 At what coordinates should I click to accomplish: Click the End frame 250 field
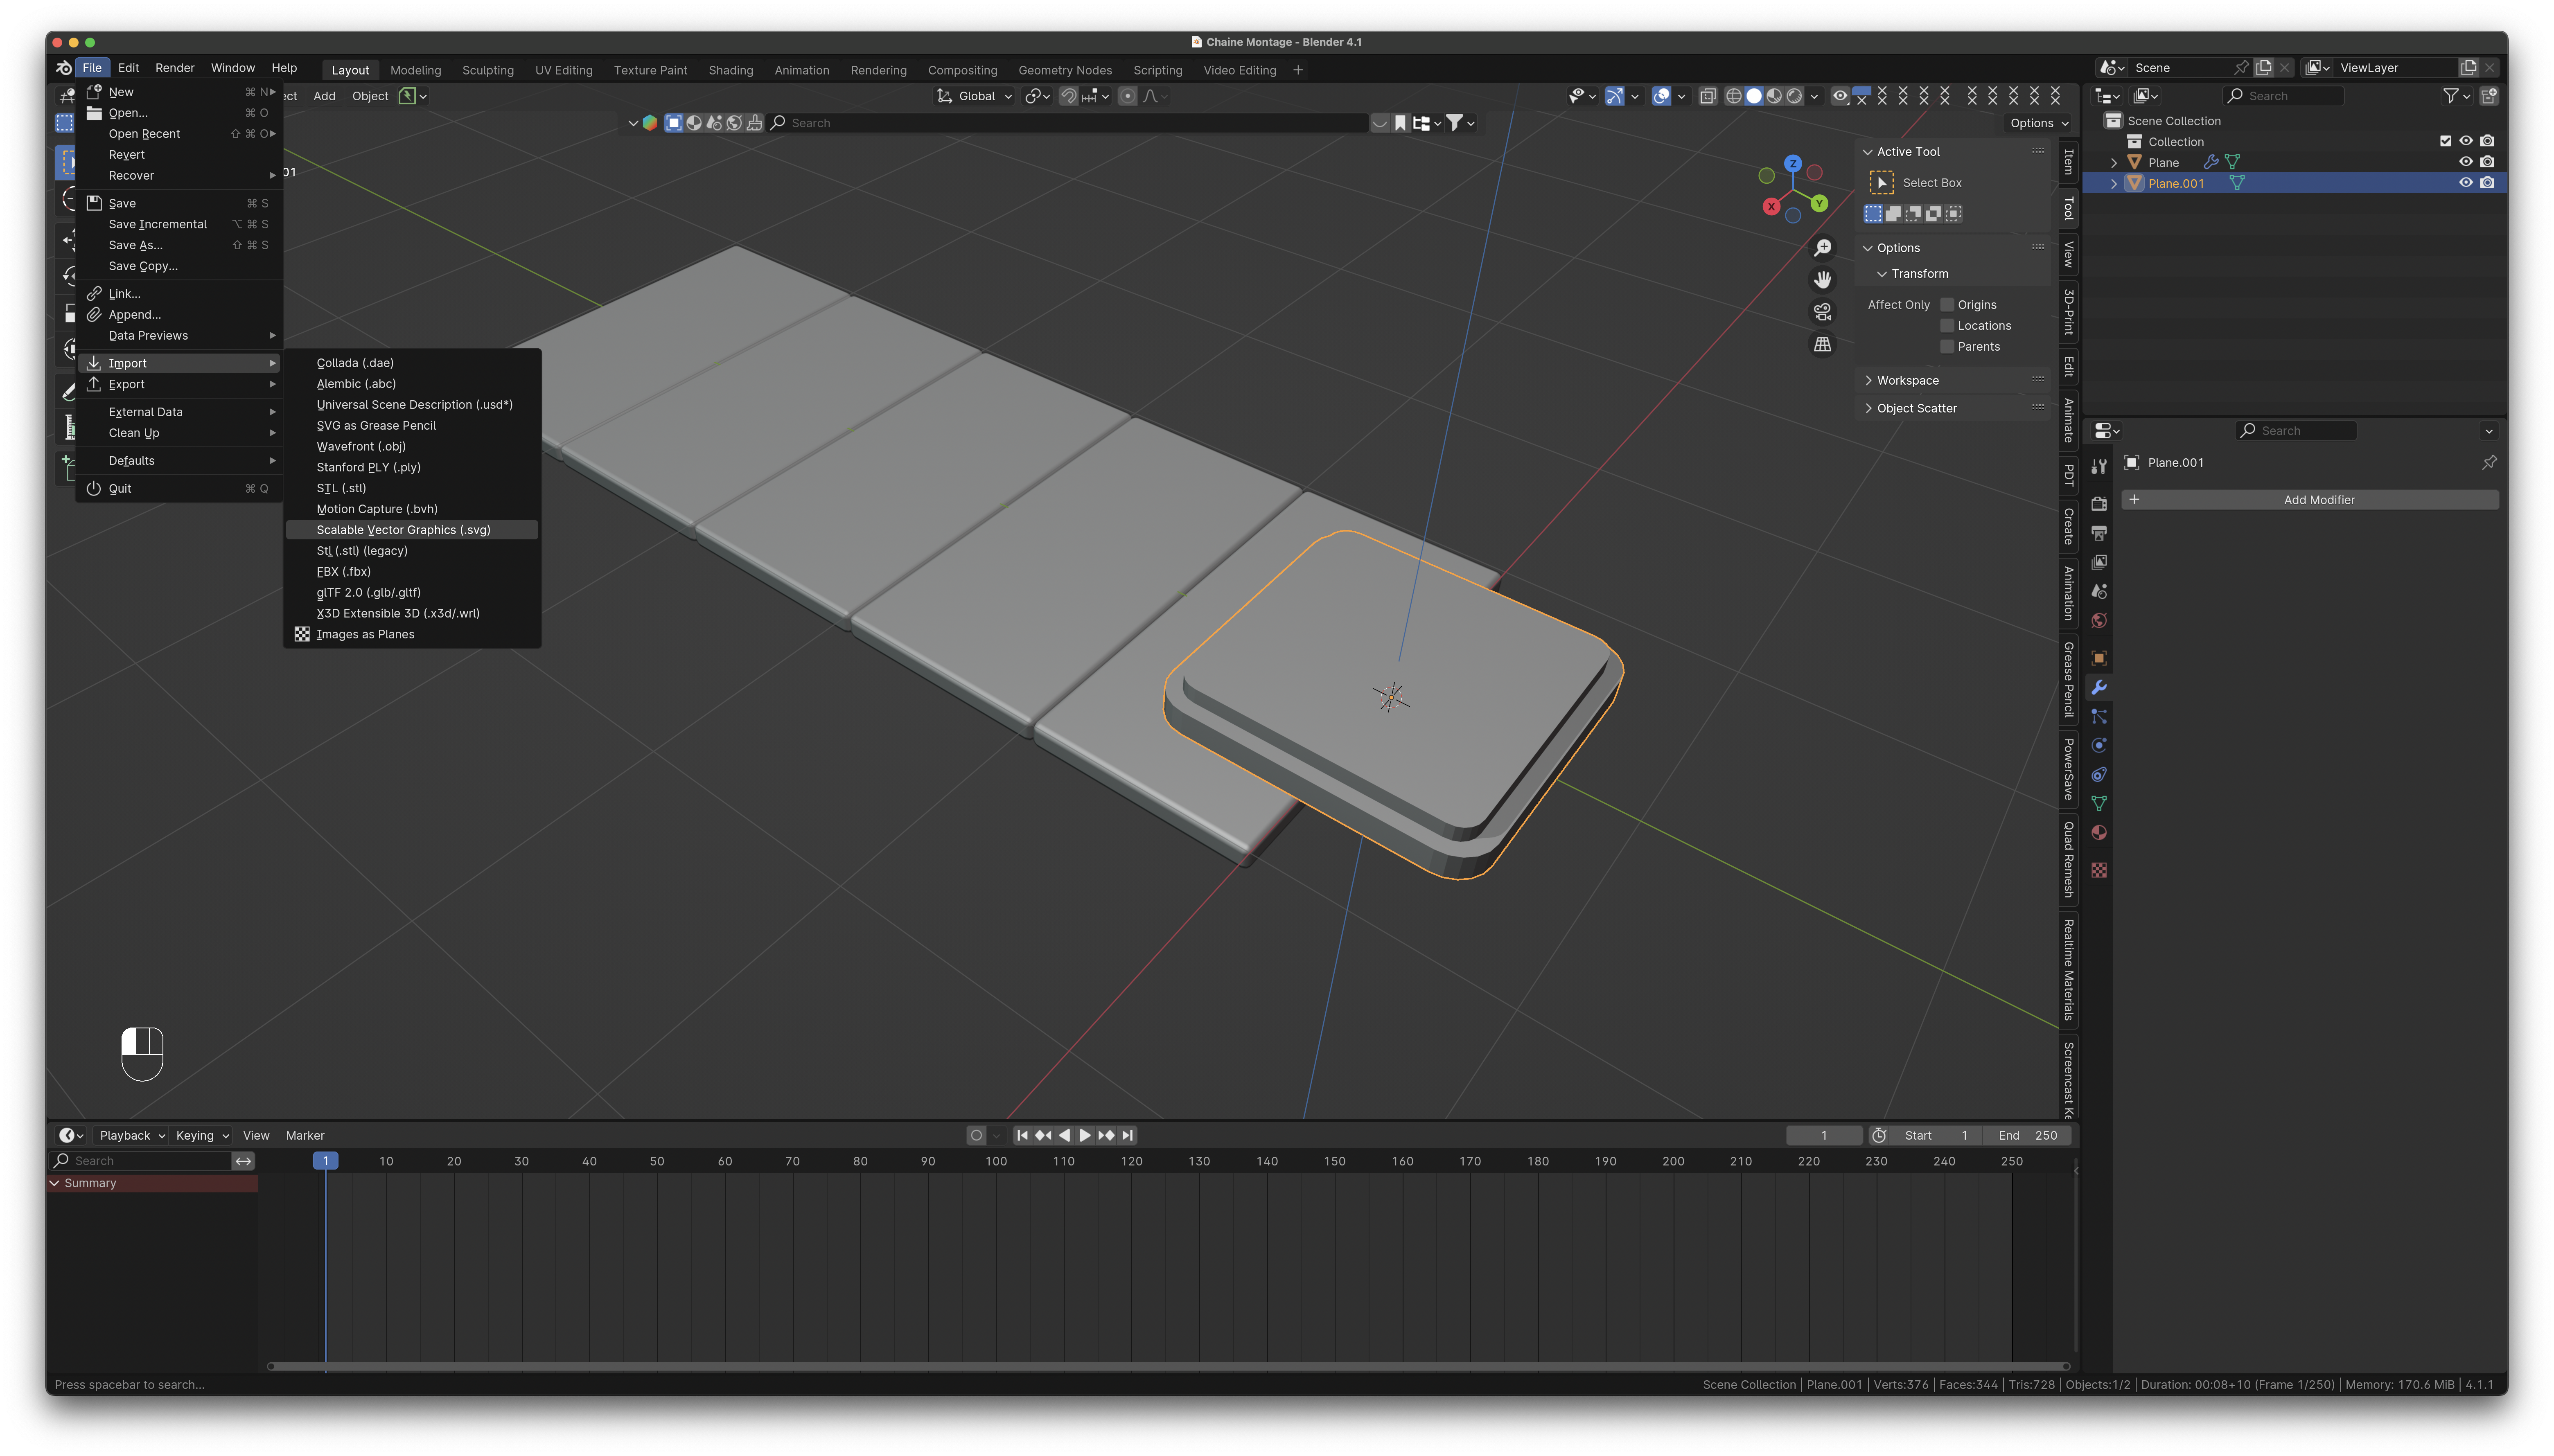coord(2027,1135)
